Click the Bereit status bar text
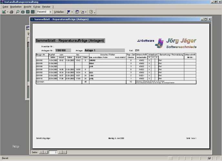 tap(5, 158)
